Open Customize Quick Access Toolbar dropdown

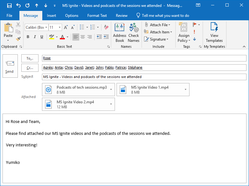[x=54, y=6]
